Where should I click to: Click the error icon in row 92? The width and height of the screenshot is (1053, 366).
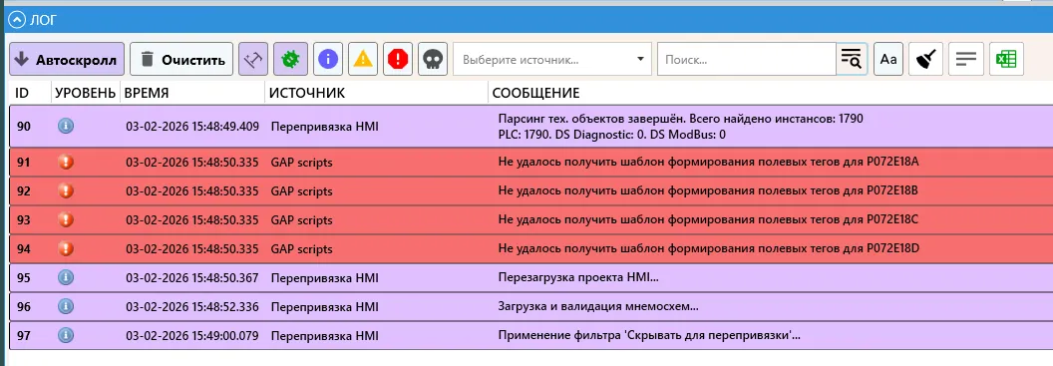point(65,190)
